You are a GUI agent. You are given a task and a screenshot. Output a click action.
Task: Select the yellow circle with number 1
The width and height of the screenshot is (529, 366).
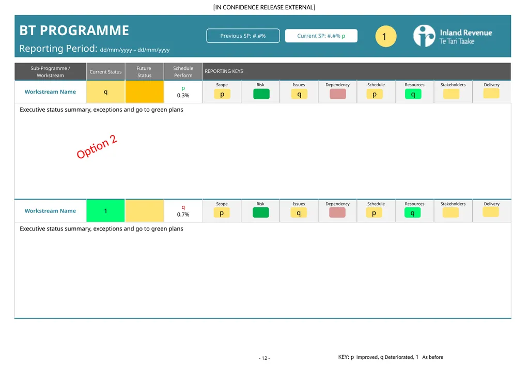(385, 36)
